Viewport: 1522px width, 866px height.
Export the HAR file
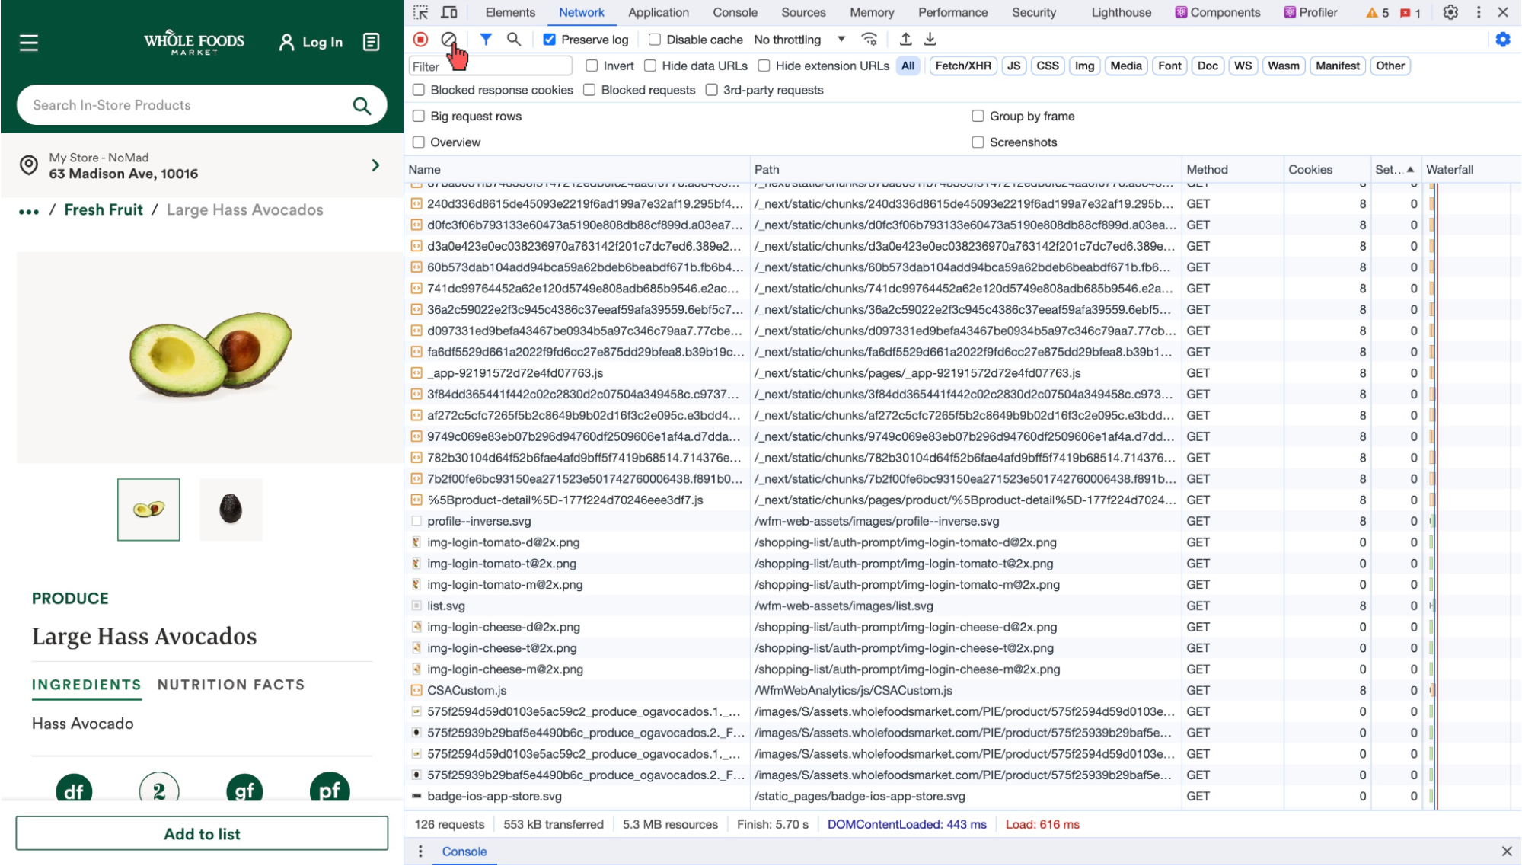tap(929, 39)
